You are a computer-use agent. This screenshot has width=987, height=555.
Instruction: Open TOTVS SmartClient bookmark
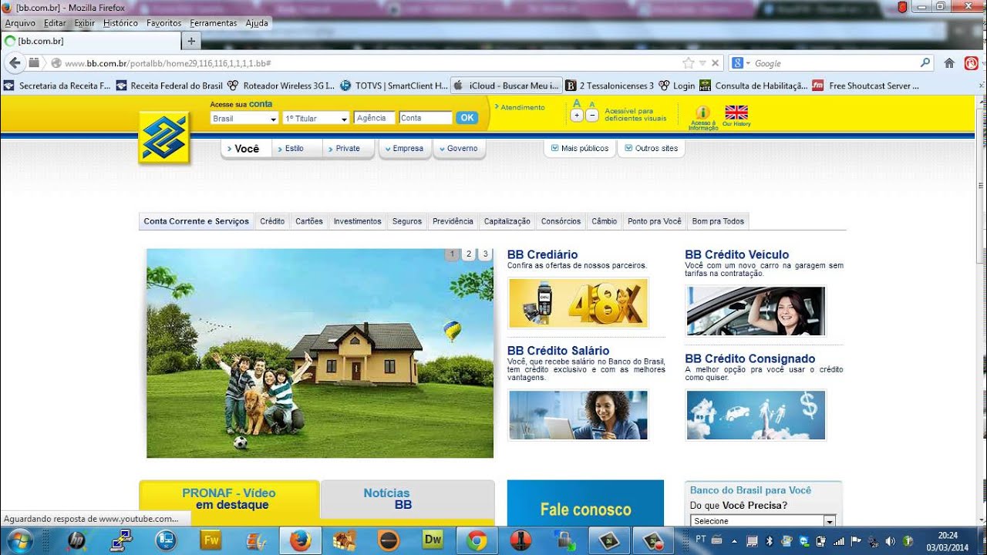(394, 86)
